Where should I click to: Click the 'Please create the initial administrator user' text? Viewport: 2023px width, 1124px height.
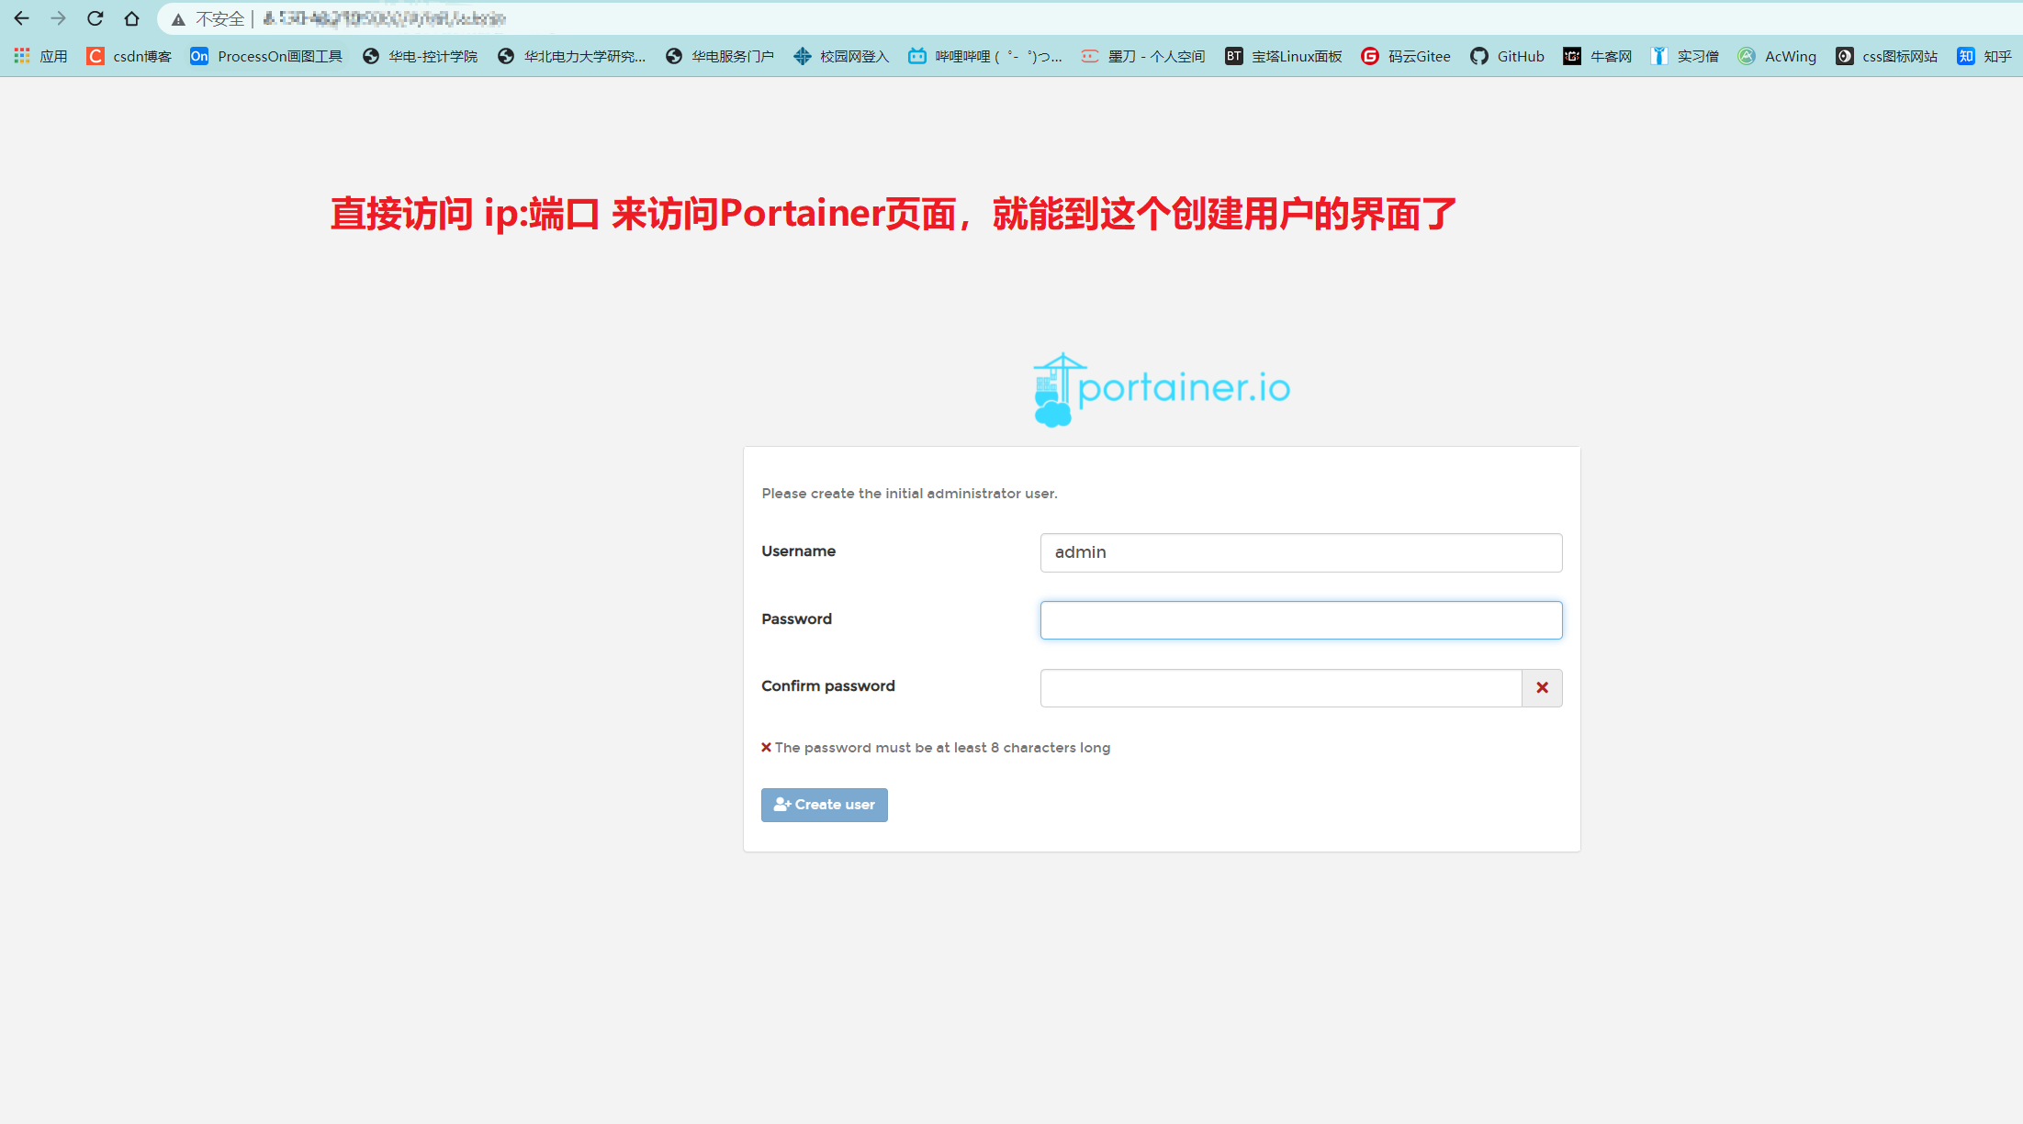tap(909, 494)
